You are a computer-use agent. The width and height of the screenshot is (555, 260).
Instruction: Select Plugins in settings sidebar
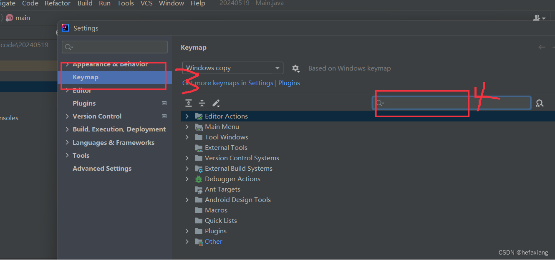(x=84, y=103)
